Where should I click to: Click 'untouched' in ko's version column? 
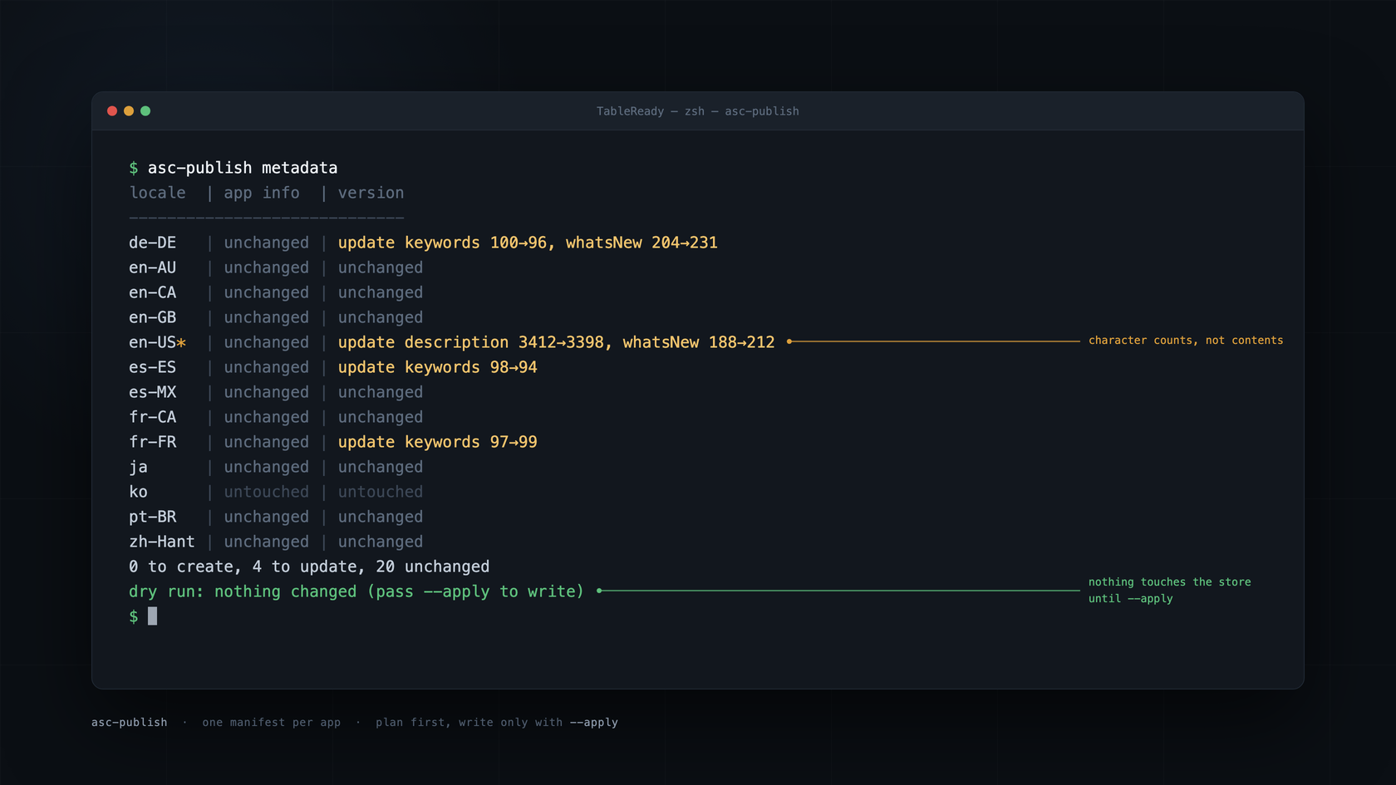click(x=380, y=492)
